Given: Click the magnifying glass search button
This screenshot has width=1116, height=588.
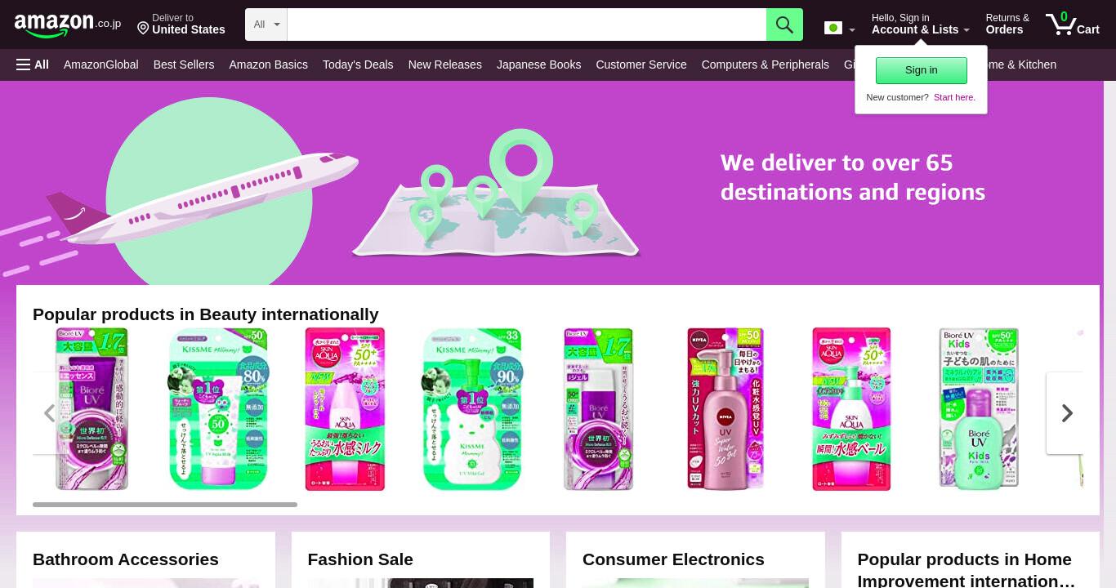Looking at the screenshot, I should (x=784, y=24).
